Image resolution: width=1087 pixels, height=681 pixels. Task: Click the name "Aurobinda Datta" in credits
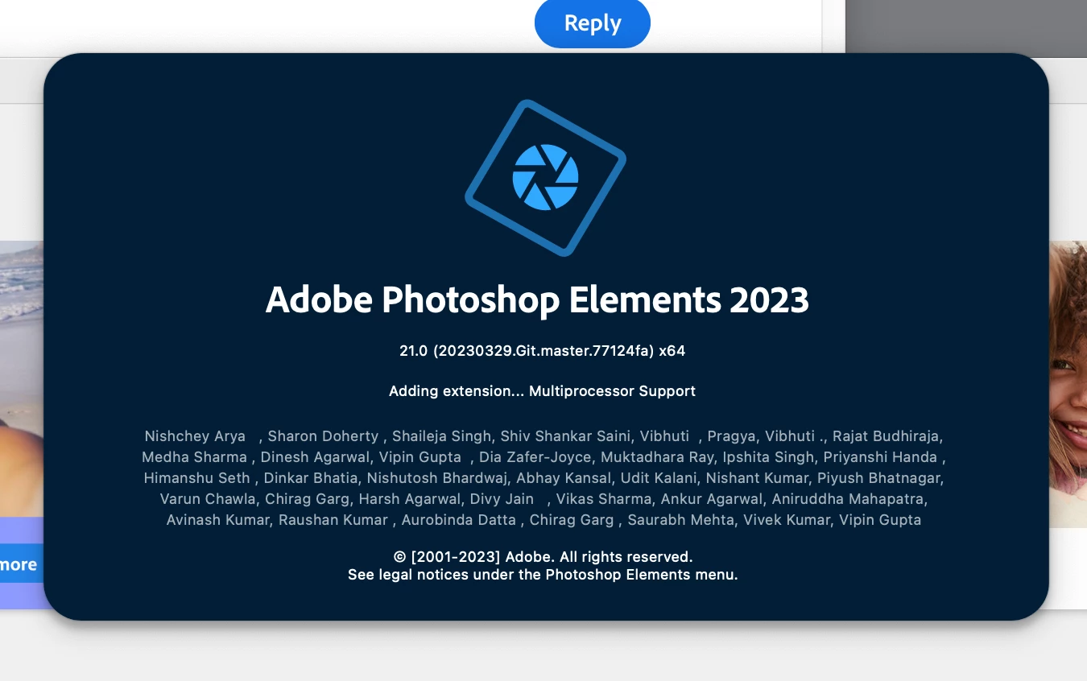click(x=459, y=520)
